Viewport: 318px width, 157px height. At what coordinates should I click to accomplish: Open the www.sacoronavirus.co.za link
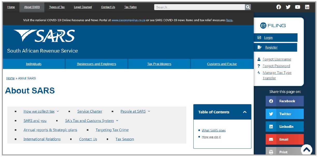[128, 20]
